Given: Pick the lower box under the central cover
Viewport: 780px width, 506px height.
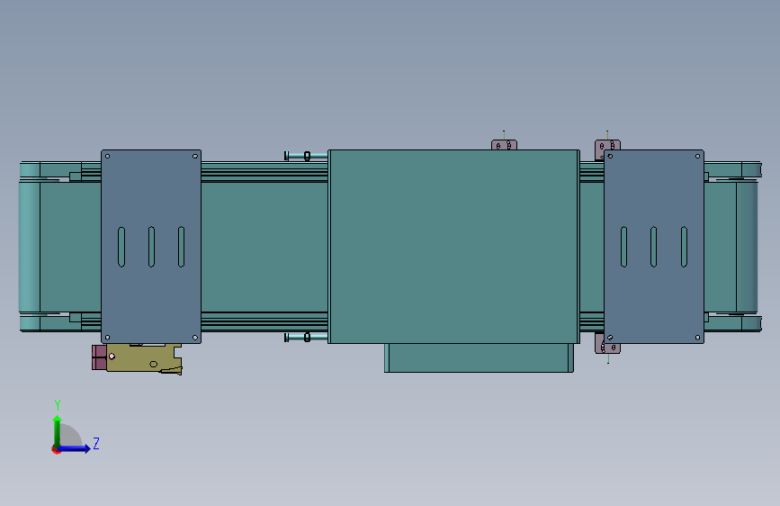Looking at the screenshot, I should point(479,357).
